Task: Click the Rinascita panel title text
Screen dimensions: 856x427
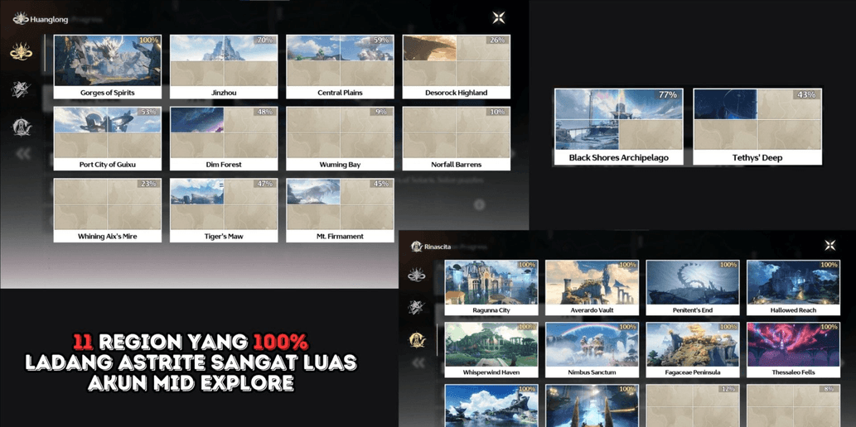Action: tap(438, 247)
